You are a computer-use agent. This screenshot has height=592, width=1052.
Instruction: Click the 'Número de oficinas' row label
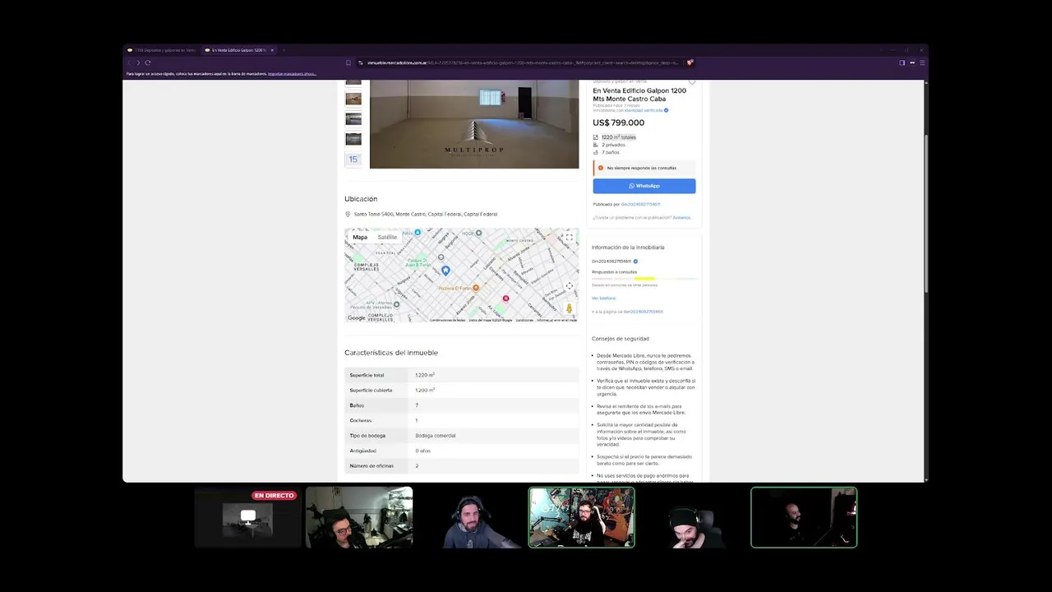(371, 466)
